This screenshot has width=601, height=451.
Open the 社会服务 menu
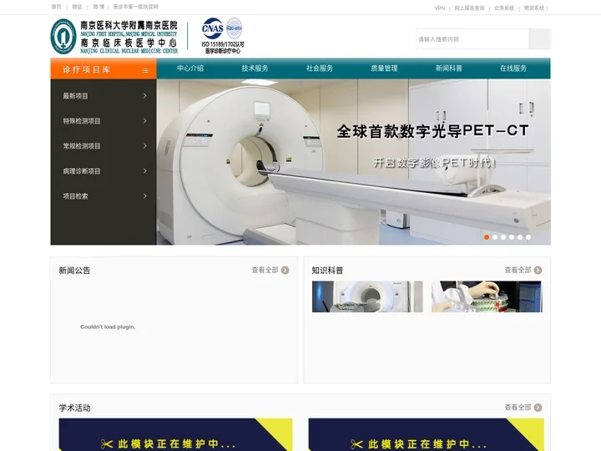320,68
